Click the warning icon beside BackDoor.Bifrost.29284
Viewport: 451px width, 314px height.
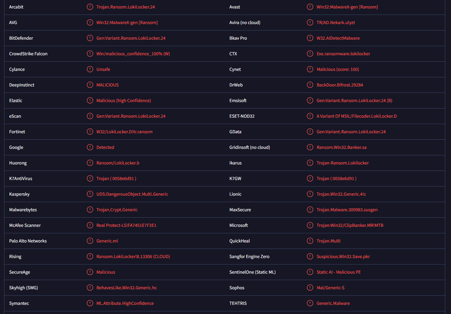tap(310, 85)
